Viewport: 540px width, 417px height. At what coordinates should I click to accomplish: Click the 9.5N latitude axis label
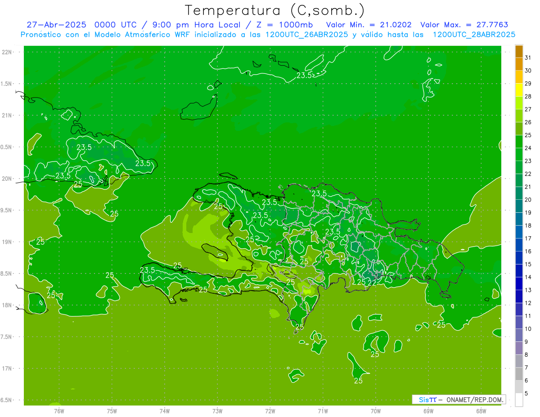click(x=6, y=210)
